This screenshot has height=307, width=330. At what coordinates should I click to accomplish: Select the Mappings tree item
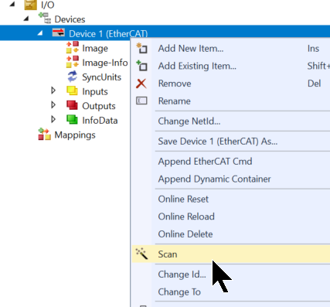click(x=75, y=135)
